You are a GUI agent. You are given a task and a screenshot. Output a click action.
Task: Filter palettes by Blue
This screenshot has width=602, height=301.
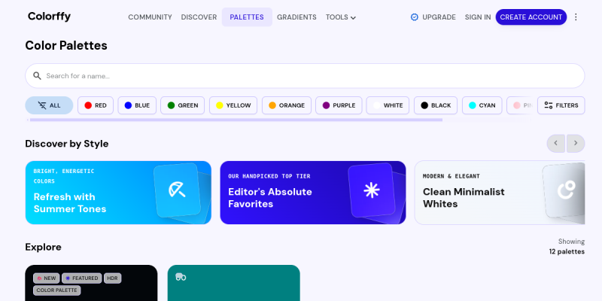coord(137,105)
